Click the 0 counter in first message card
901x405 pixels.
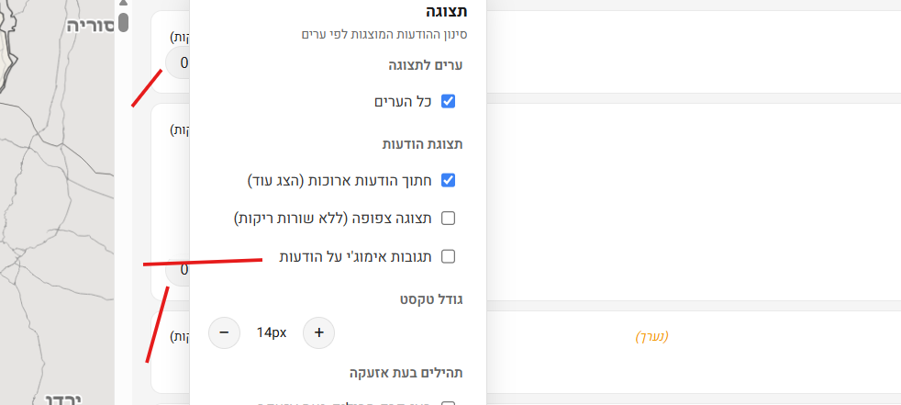click(x=184, y=63)
